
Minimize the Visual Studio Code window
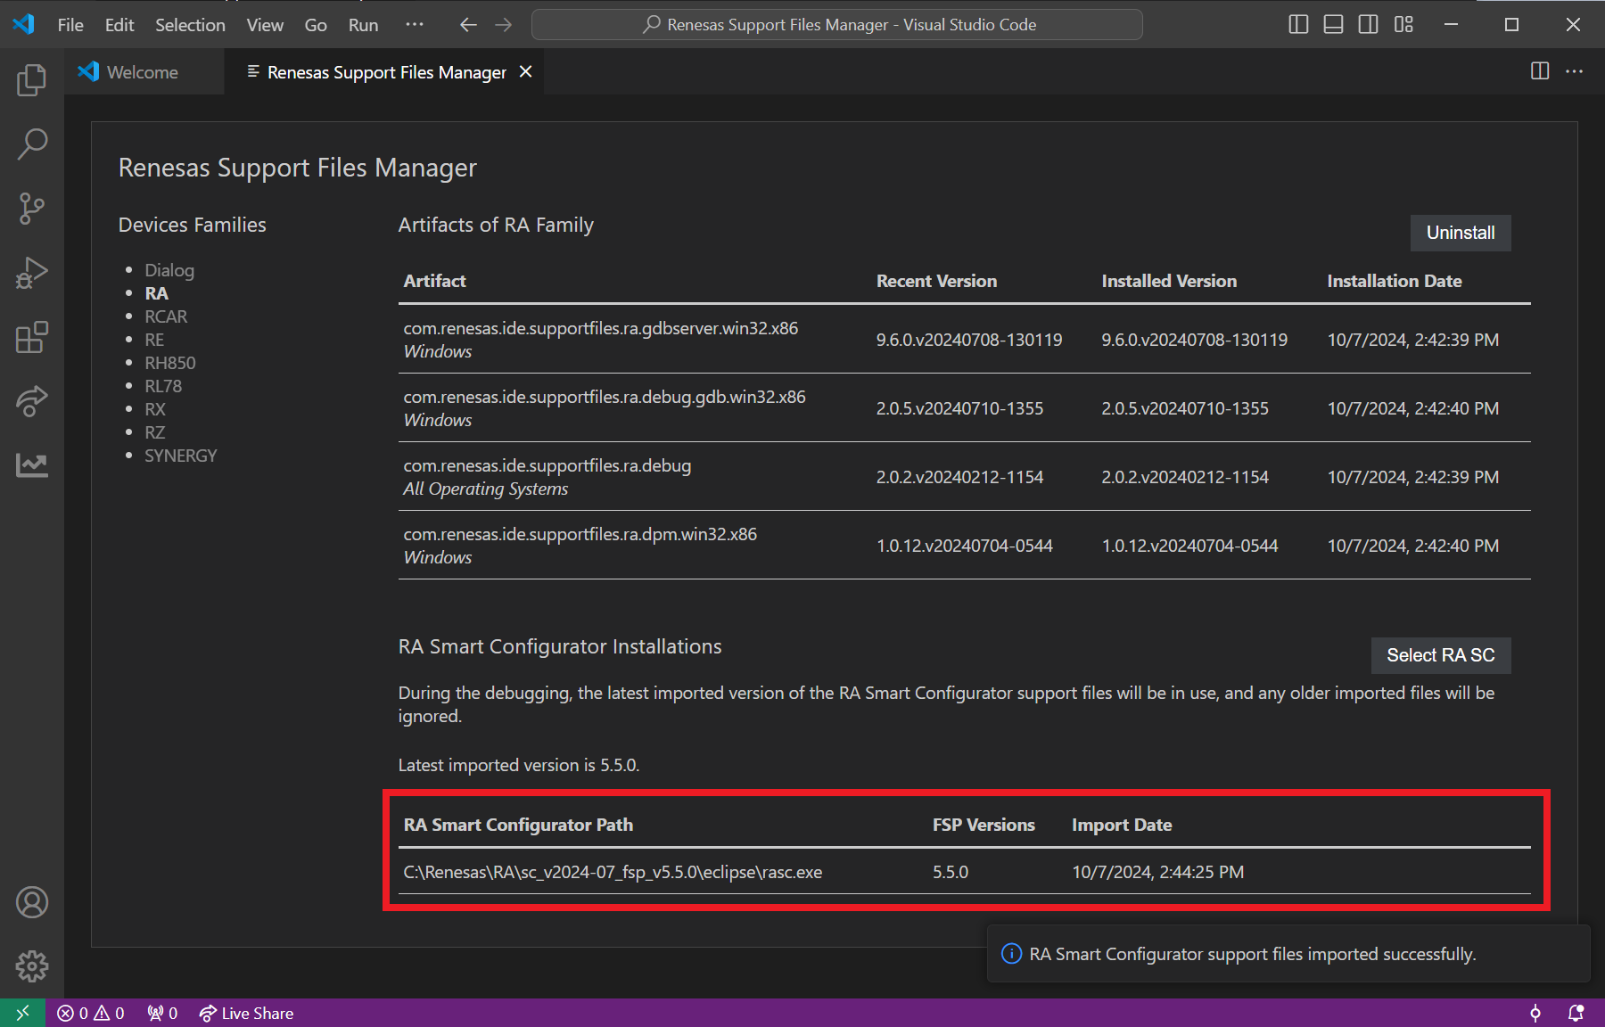point(1452,25)
